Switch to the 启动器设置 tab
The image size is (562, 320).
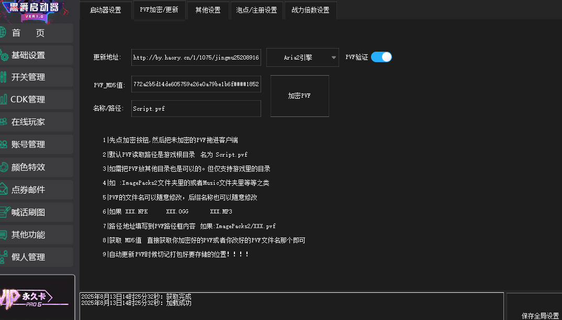(105, 10)
